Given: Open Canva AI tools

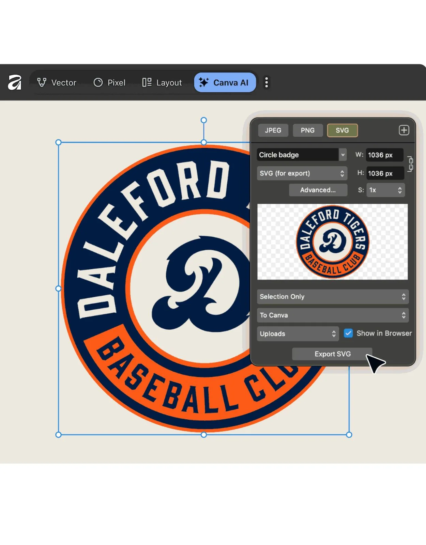Looking at the screenshot, I should 225,82.
